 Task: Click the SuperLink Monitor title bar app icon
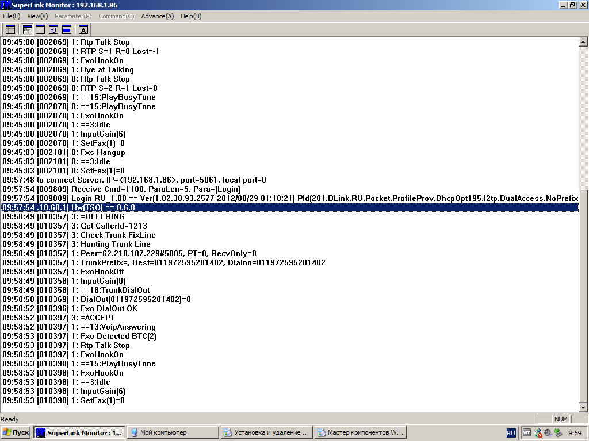[5, 5]
